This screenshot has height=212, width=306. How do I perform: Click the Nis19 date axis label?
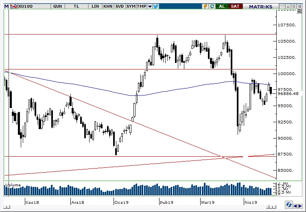251,202
